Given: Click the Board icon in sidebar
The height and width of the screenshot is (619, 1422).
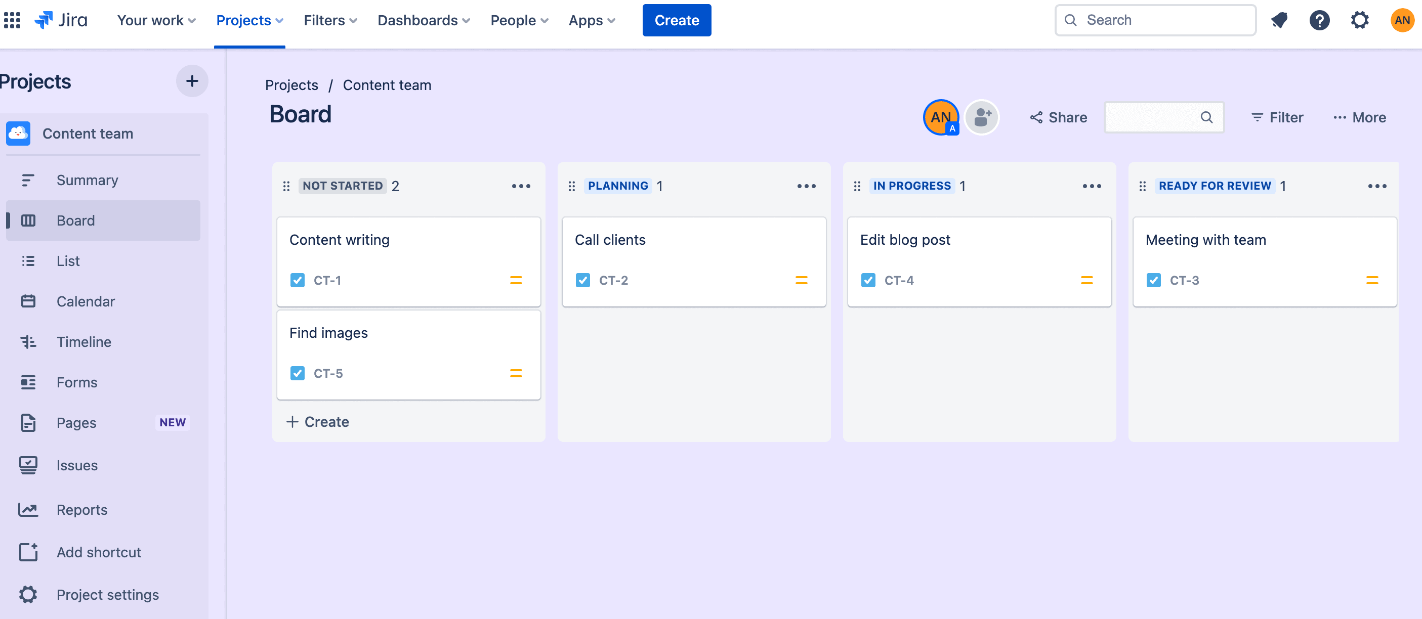Looking at the screenshot, I should pyautogui.click(x=27, y=219).
